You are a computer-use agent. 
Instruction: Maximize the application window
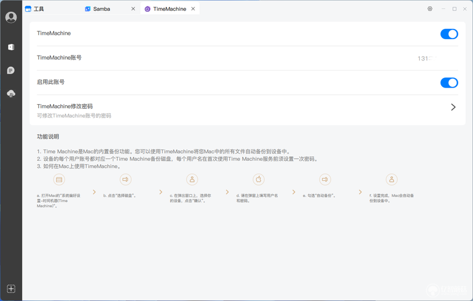point(454,9)
